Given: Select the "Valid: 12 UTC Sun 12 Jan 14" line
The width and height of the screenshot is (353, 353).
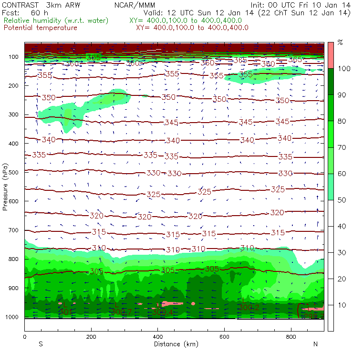Looking at the screenshot, I should tap(199, 13).
